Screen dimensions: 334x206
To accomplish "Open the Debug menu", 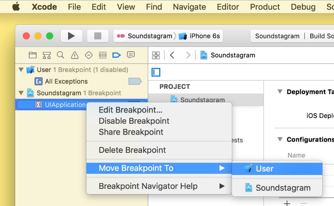I will tap(303, 7).
